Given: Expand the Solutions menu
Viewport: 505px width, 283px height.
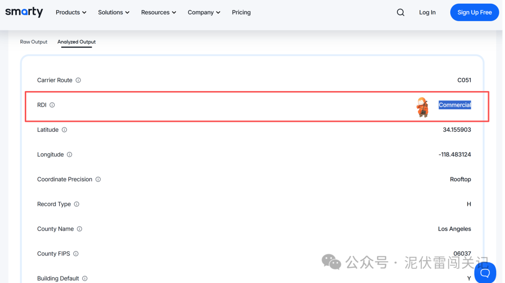Looking at the screenshot, I should (x=114, y=12).
